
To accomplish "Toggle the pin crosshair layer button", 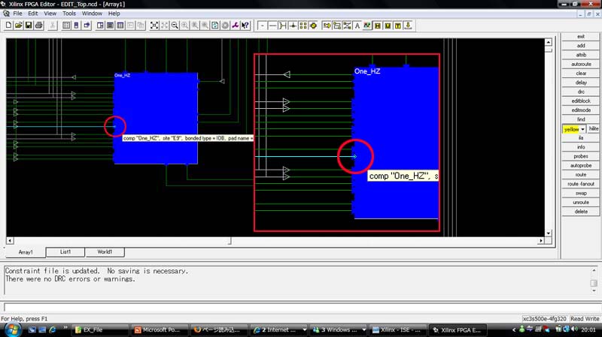I will coord(293,26).
